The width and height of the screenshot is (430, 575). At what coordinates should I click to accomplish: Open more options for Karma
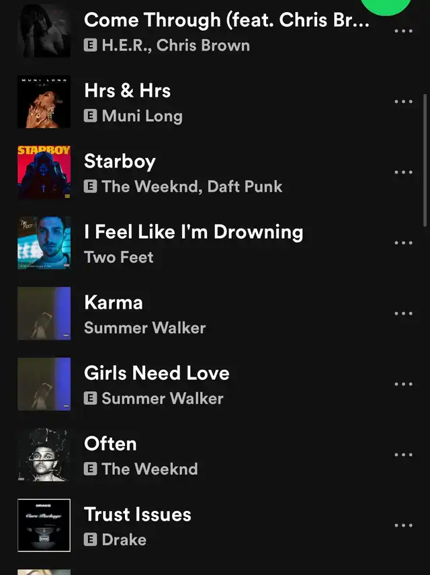(403, 313)
